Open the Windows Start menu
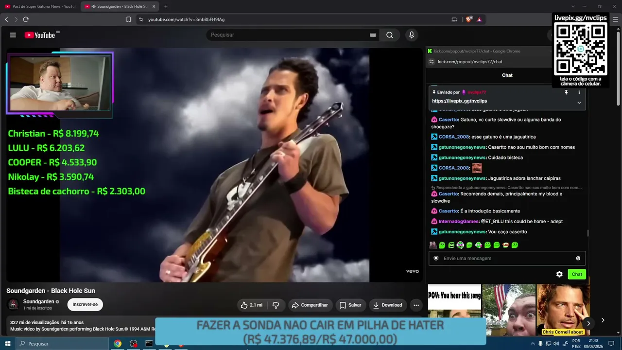Screen dimensions: 622x350 tap(8, 344)
